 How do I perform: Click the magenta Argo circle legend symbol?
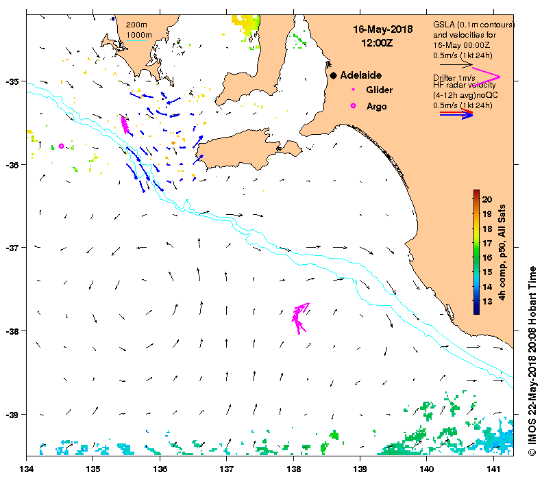tap(353, 106)
